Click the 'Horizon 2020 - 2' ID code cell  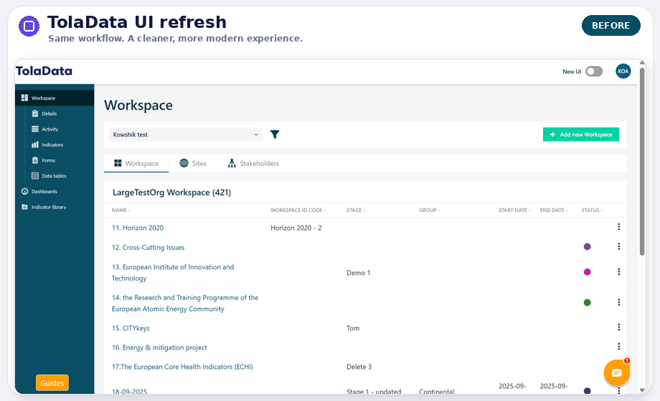(x=296, y=228)
